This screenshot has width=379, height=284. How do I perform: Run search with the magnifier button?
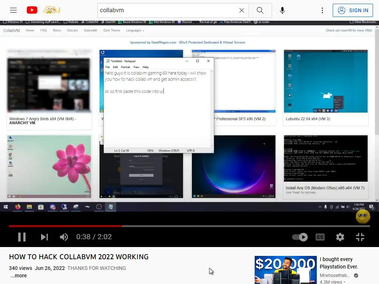coord(260,10)
